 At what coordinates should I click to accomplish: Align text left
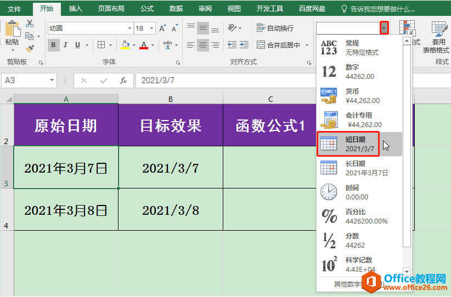click(x=191, y=45)
